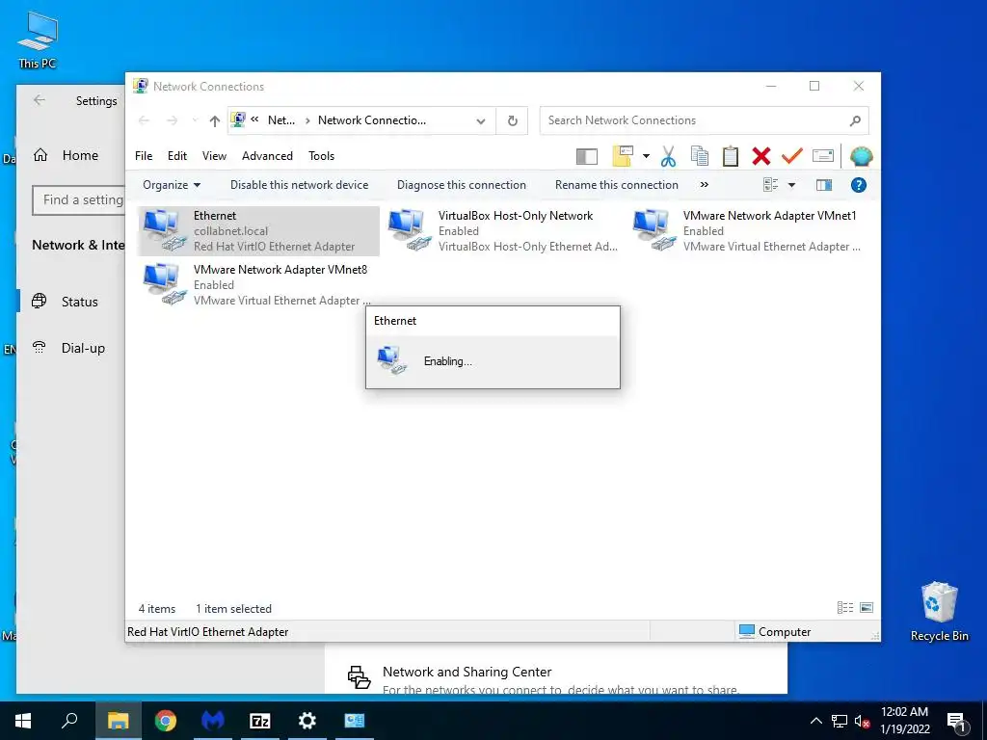This screenshot has height=740, width=987.
Task: Click the refresh button in address bar
Action: point(513,120)
